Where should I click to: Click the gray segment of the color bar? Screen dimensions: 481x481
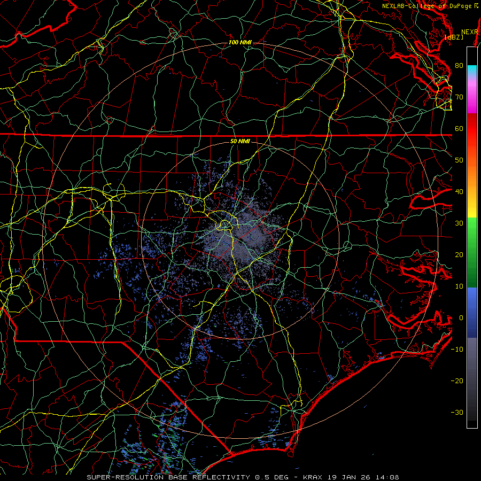click(472, 379)
